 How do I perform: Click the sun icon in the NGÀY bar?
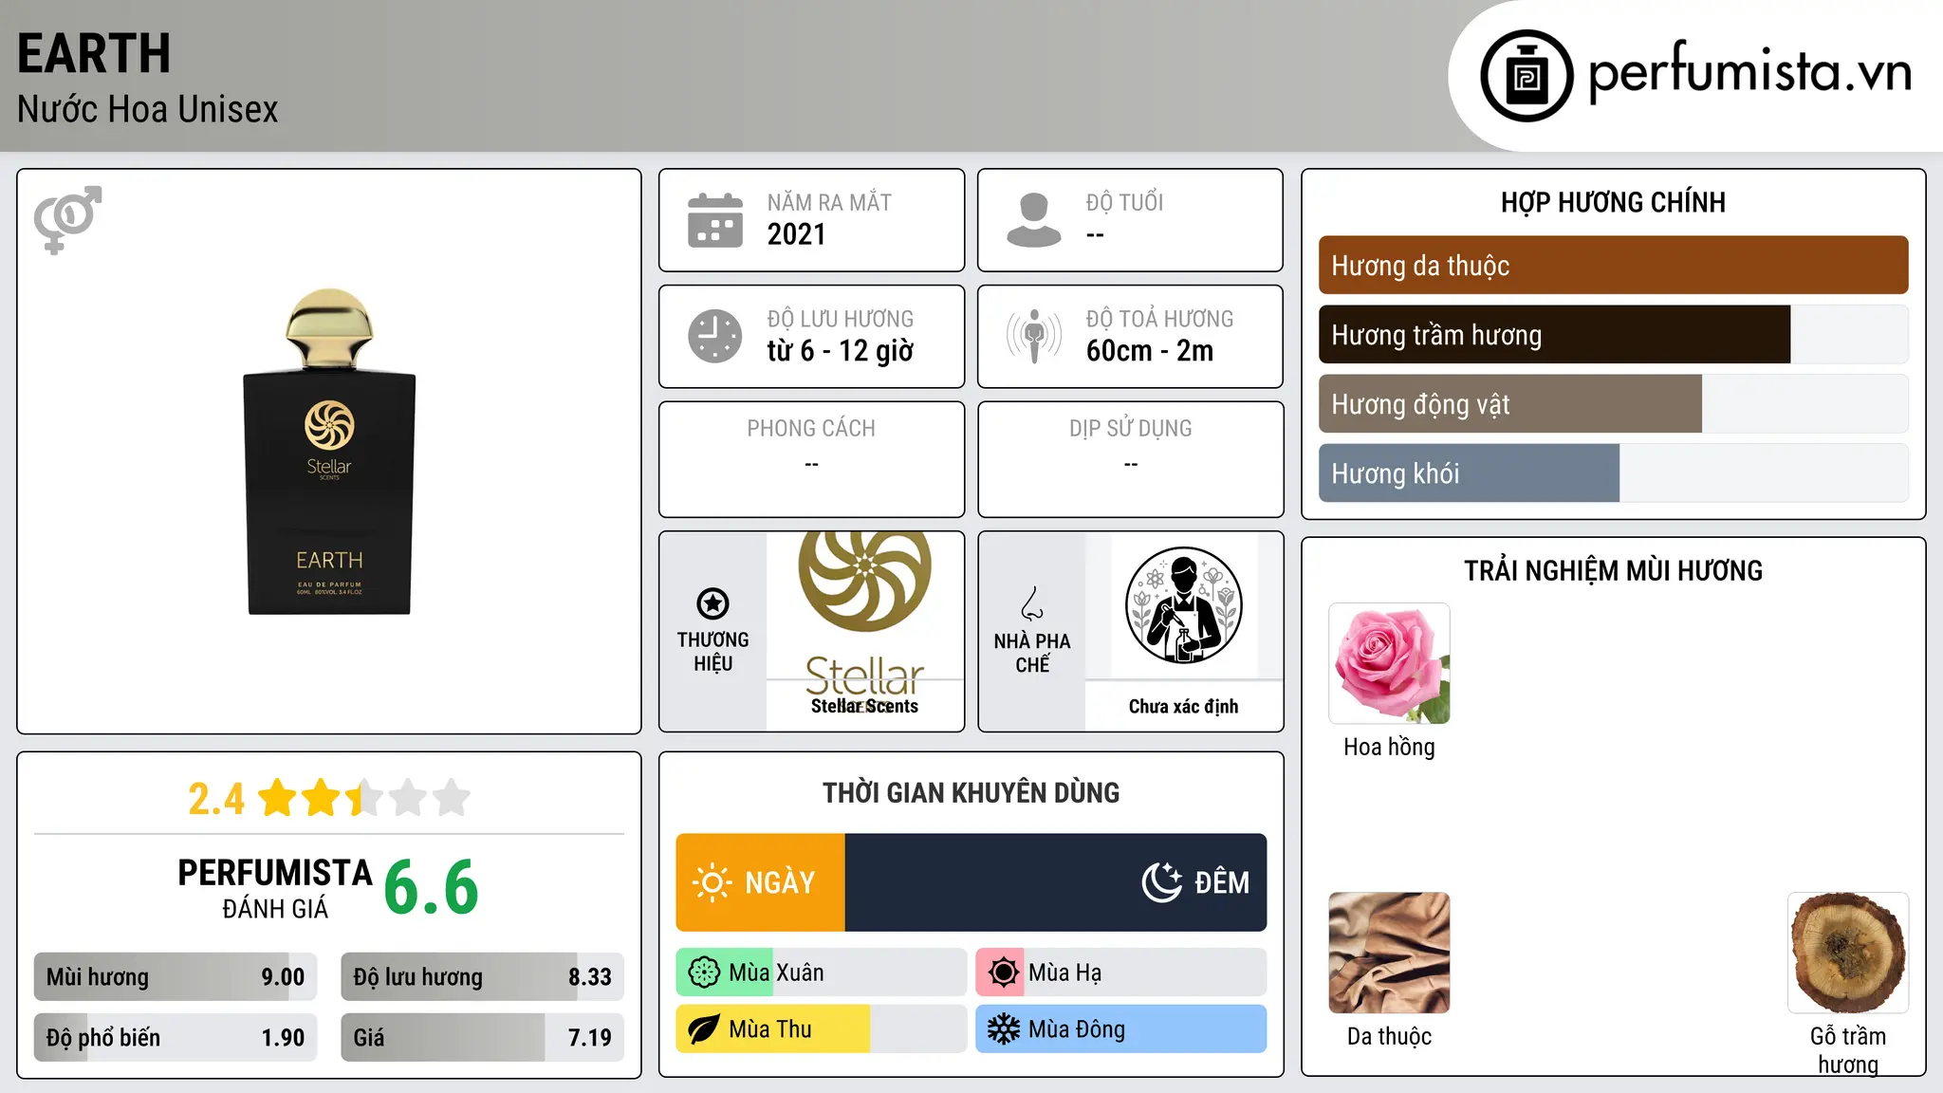pyautogui.click(x=712, y=882)
